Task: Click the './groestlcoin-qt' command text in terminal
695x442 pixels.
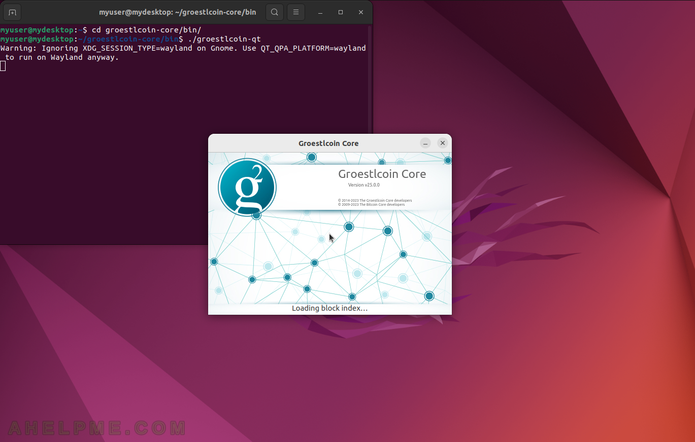Action: tap(224, 39)
